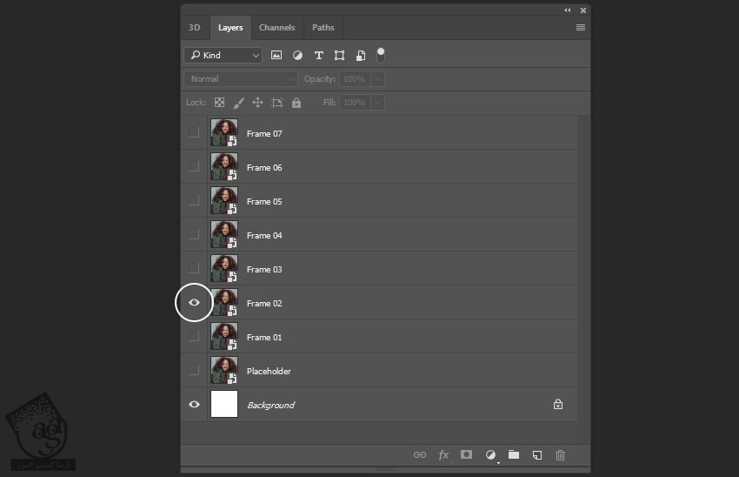Expand the Opacity value dropdown
Viewport: 739px width, 477px height.
(x=377, y=78)
